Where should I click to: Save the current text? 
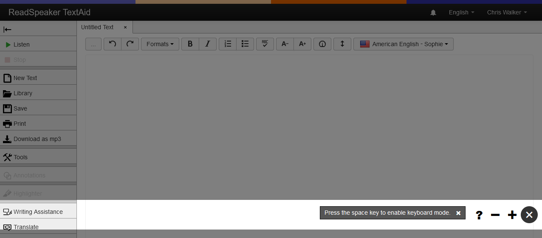pos(38,108)
